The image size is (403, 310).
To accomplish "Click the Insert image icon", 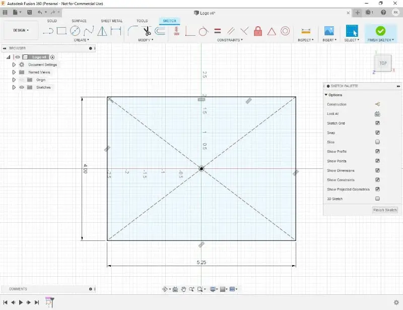I will tap(329, 31).
